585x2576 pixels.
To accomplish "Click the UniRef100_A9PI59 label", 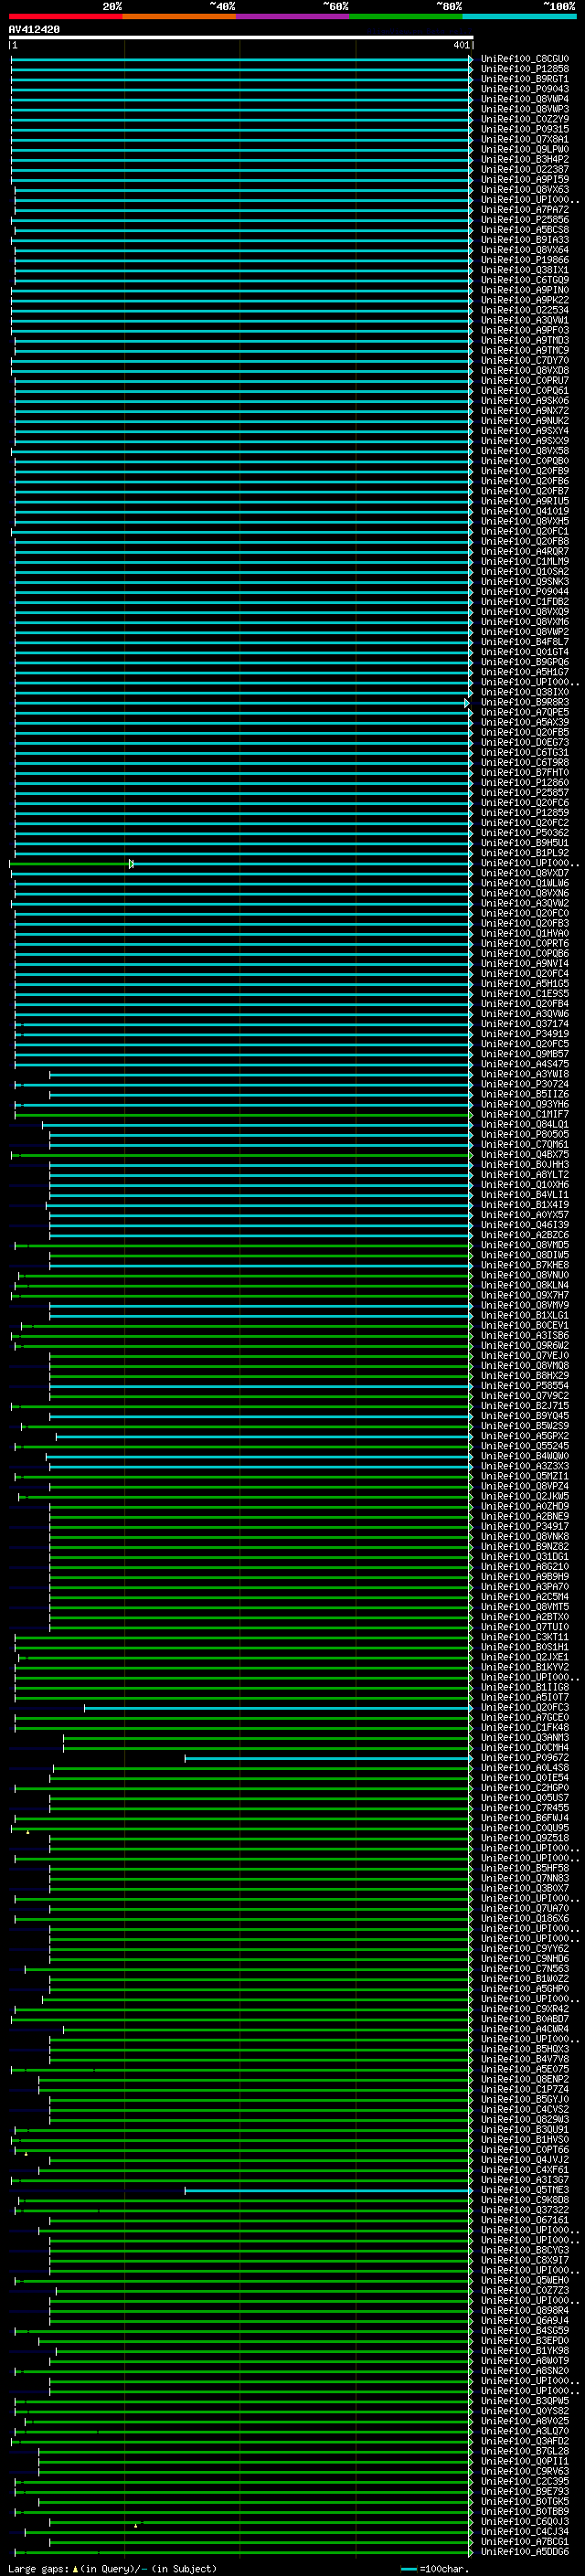I will tap(524, 180).
